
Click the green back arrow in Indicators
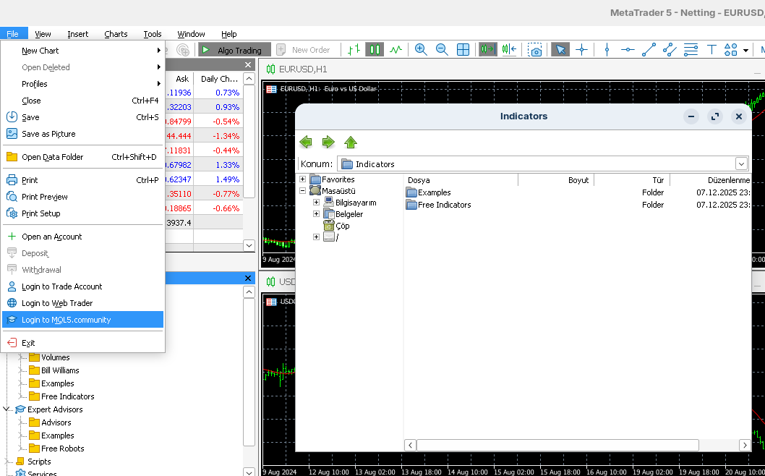pyautogui.click(x=306, y=142)
